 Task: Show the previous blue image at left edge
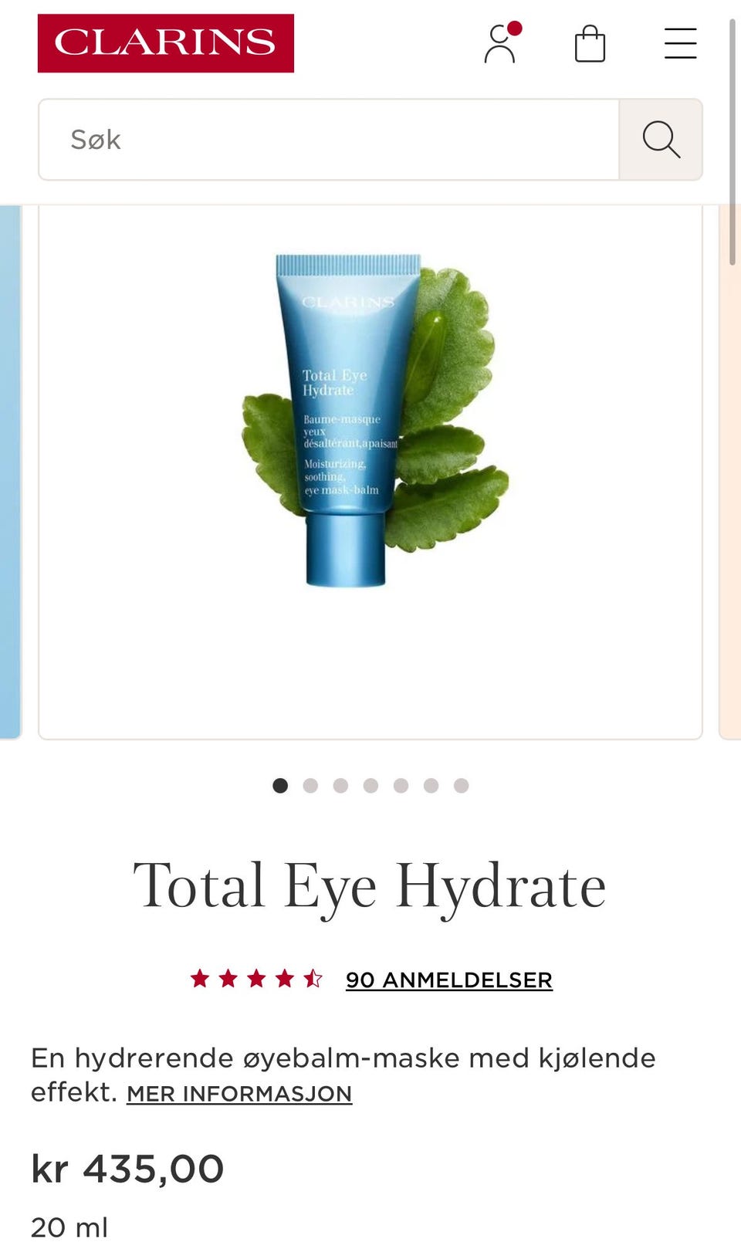pos(10,472)
